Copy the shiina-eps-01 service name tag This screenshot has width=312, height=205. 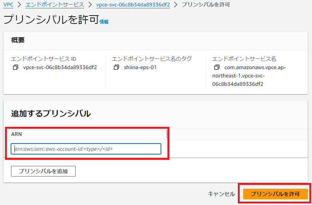coord(116,68)
